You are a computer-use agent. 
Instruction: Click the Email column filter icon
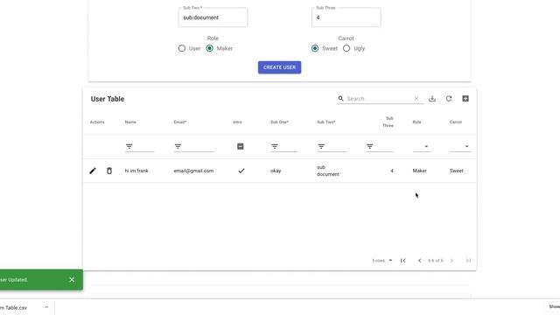coord(178,146)
